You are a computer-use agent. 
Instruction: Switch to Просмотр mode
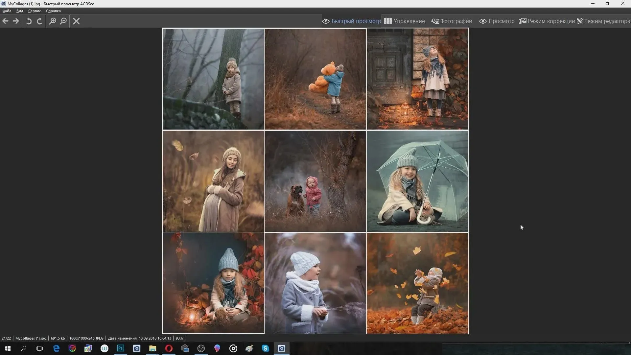[497, 21]
